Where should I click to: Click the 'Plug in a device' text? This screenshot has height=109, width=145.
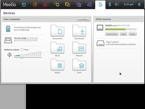112,42
